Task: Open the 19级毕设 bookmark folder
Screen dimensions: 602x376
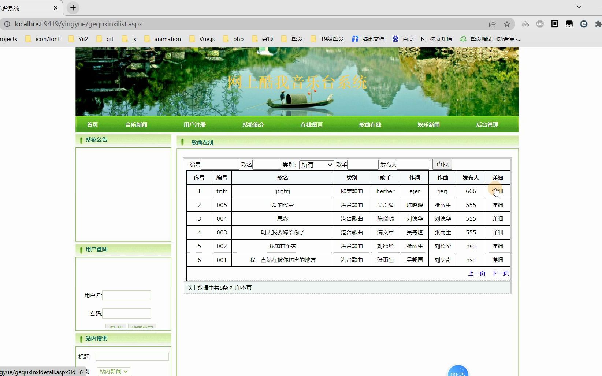Action: (x=327, y=39)
